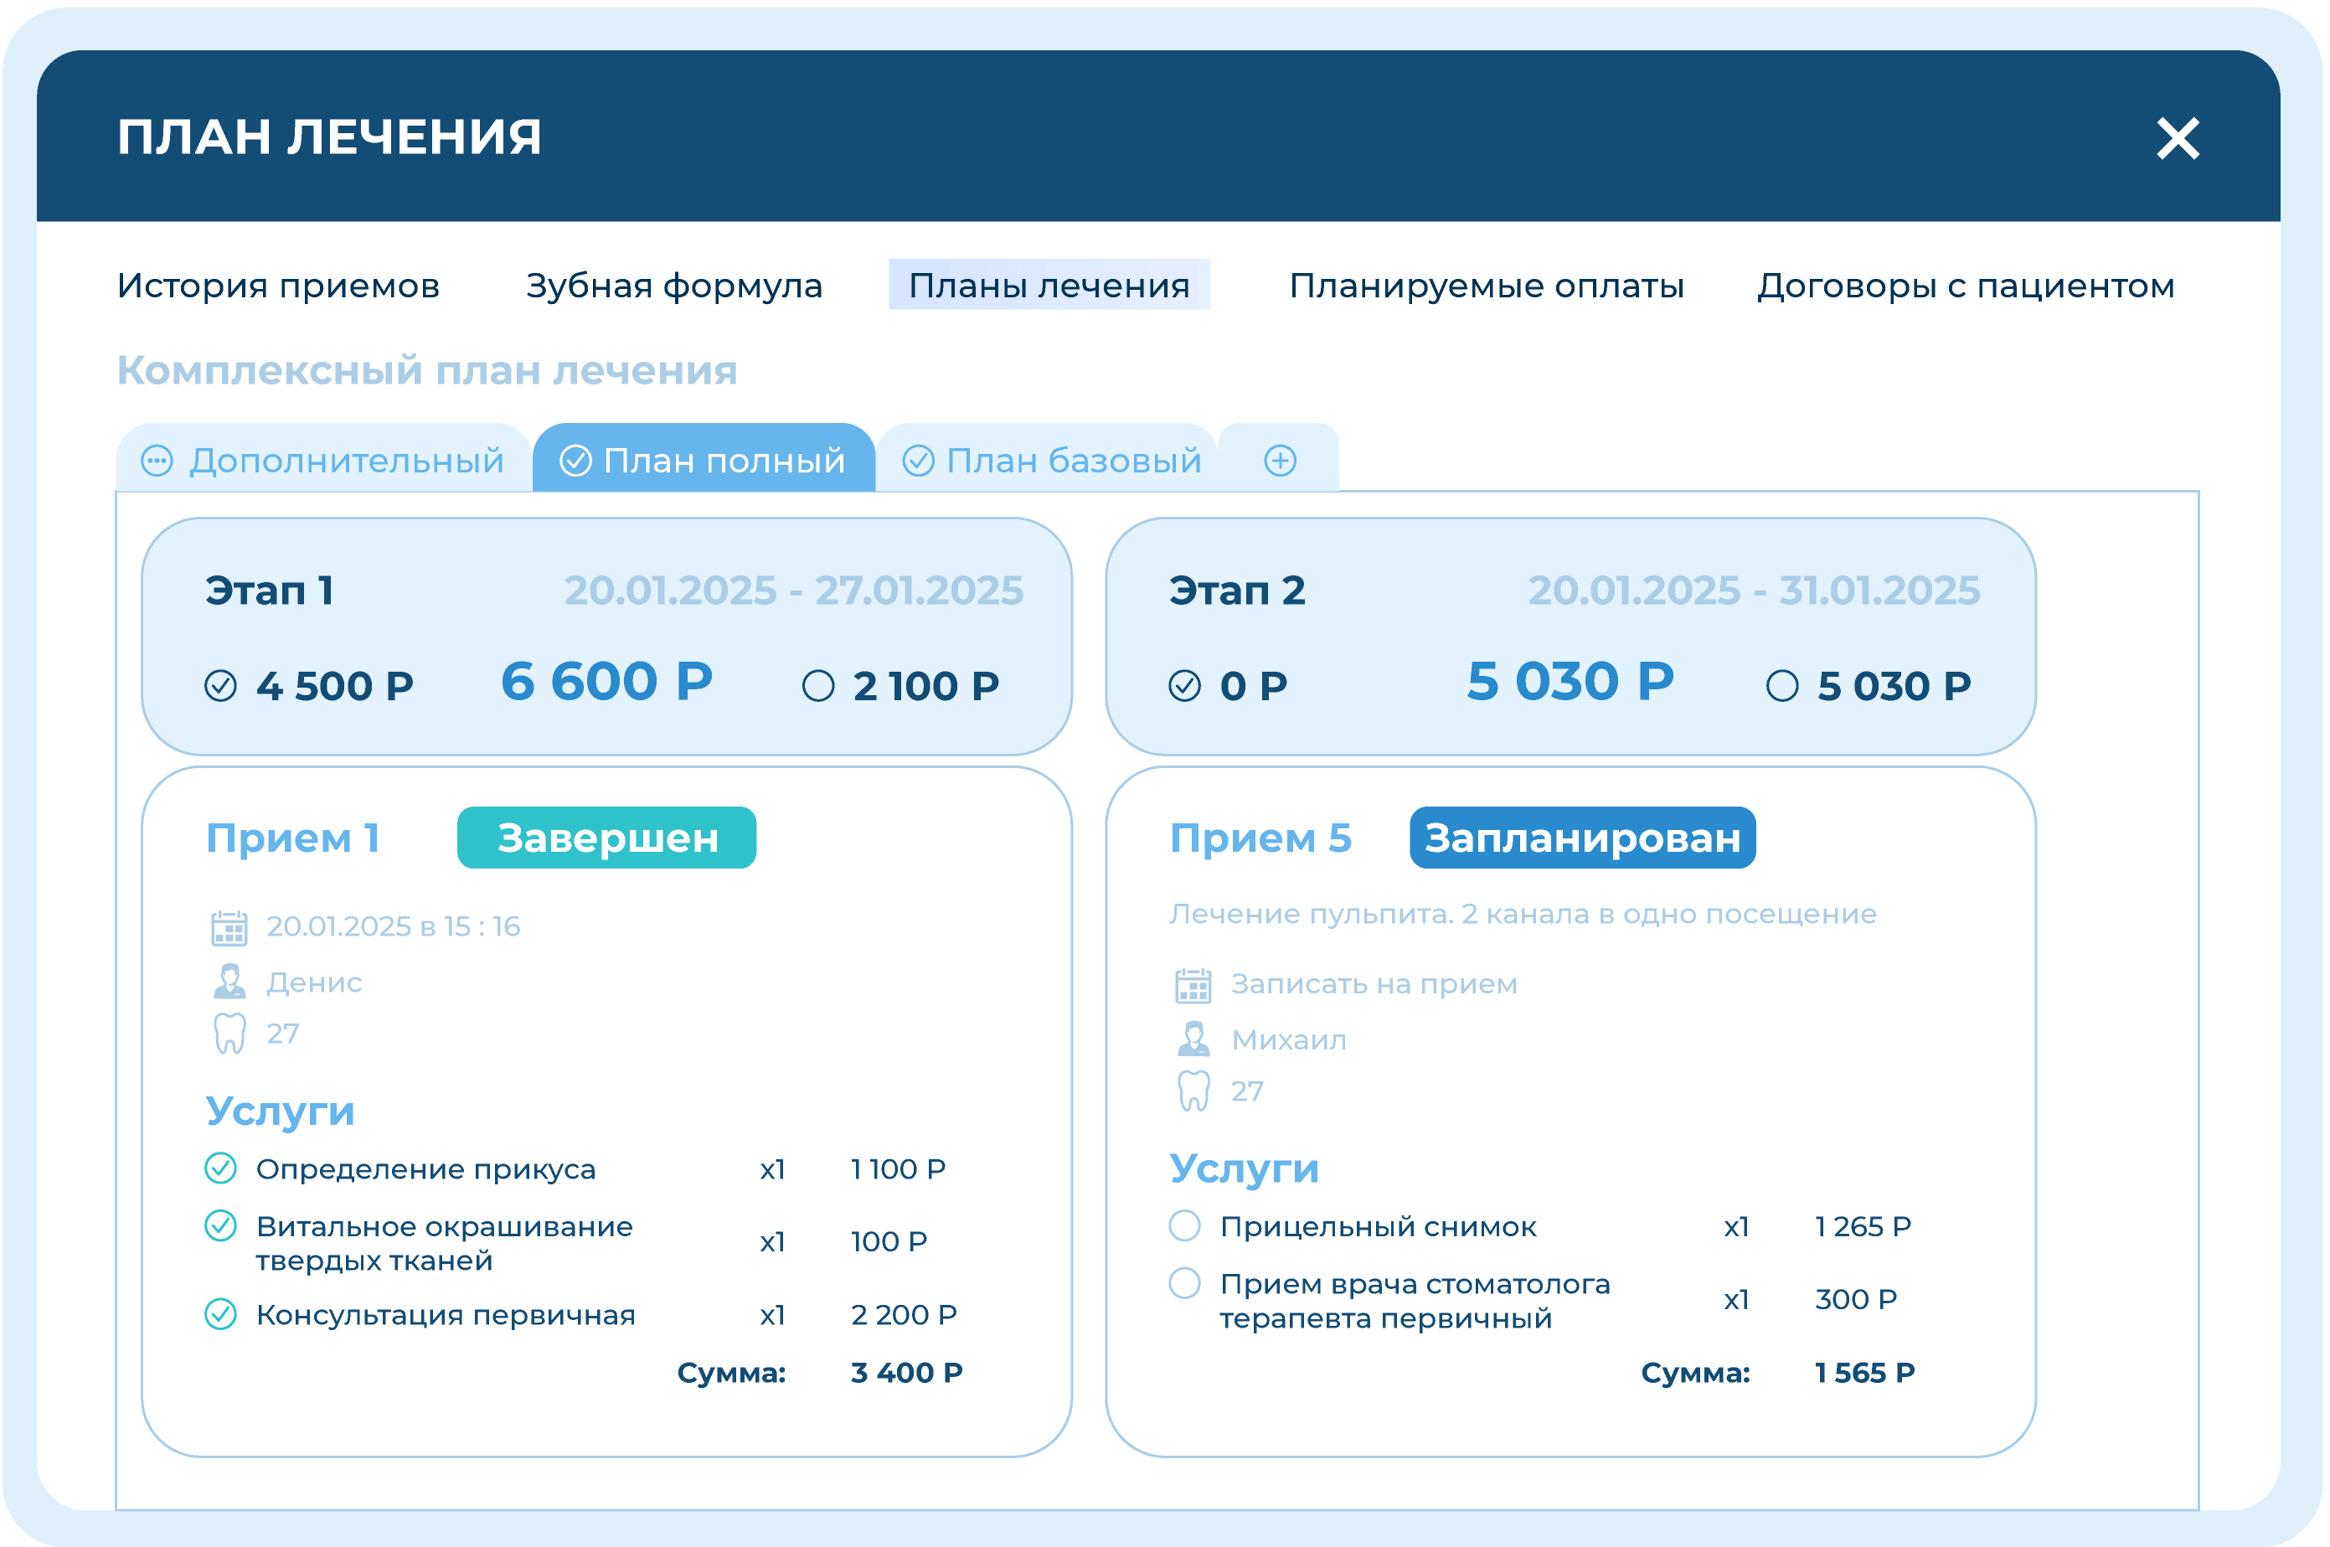Uncheck Определение прикуса service
This screenshot has height=1547, width=2330.
click(x=220, y=1168)
